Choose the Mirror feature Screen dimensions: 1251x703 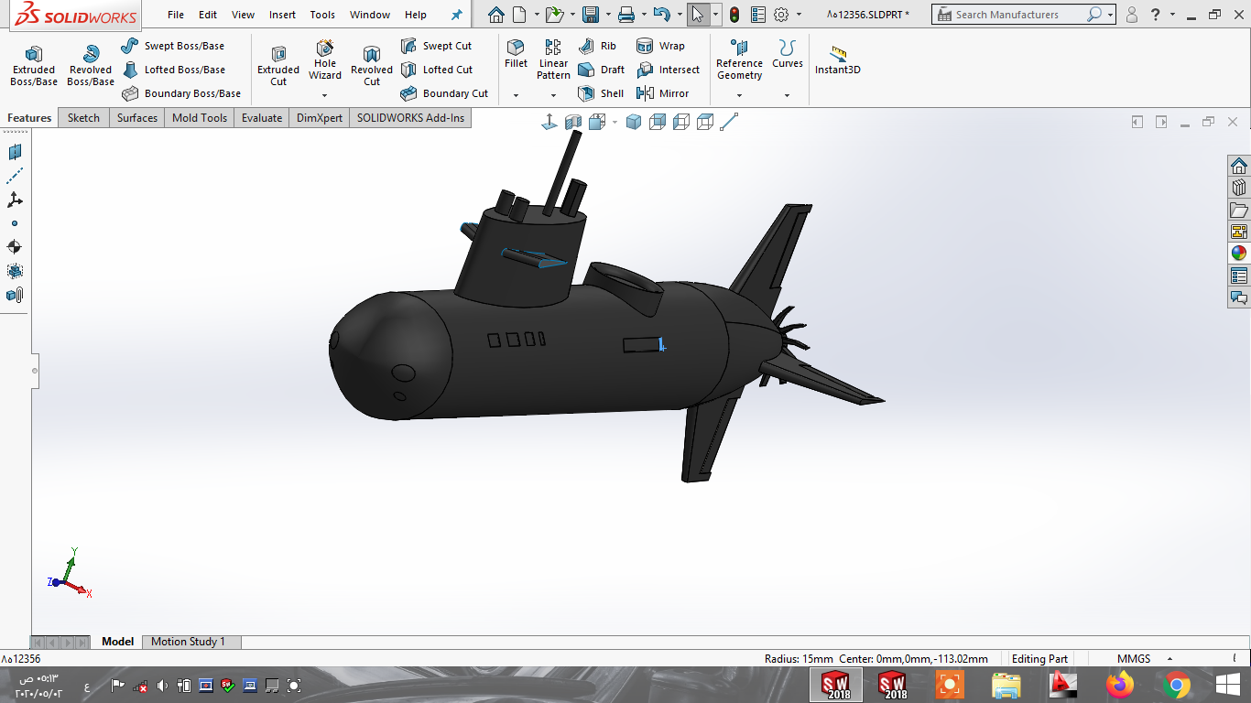tap(662, 93)
